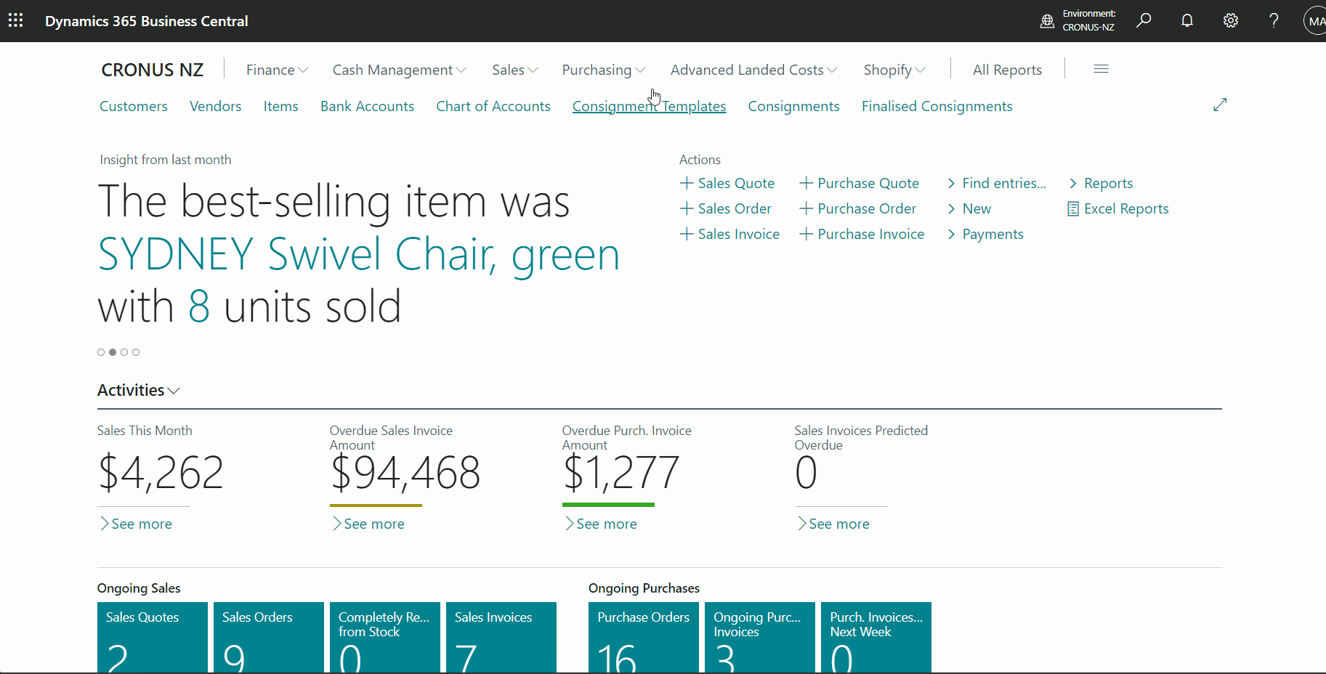The width and height of the screenshot is (1326, 674).
Task: Open the Vendors list
Action: click(x=215, y=106)
